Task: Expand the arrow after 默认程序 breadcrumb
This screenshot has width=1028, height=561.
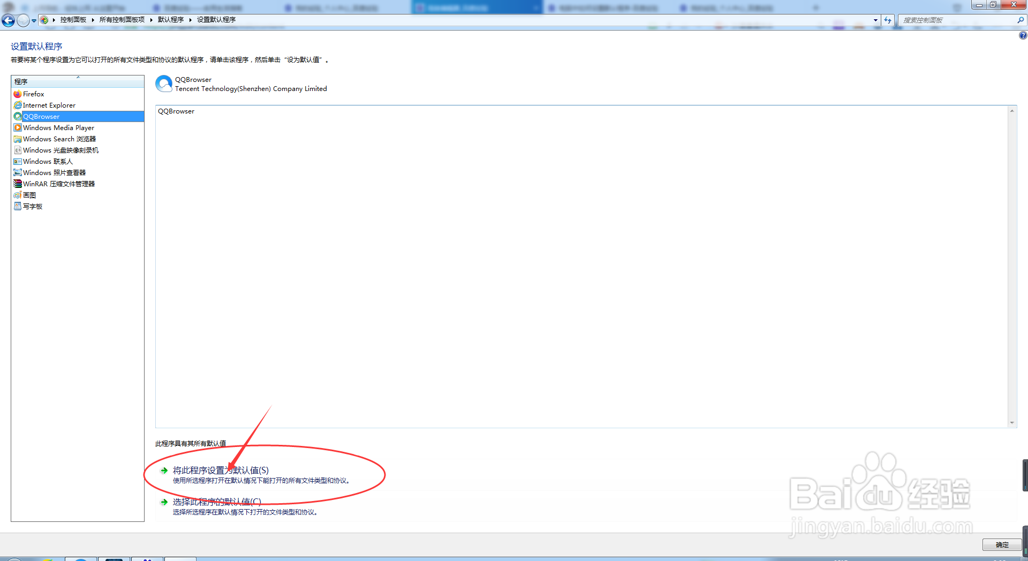Action: click(x=190, y=20)
